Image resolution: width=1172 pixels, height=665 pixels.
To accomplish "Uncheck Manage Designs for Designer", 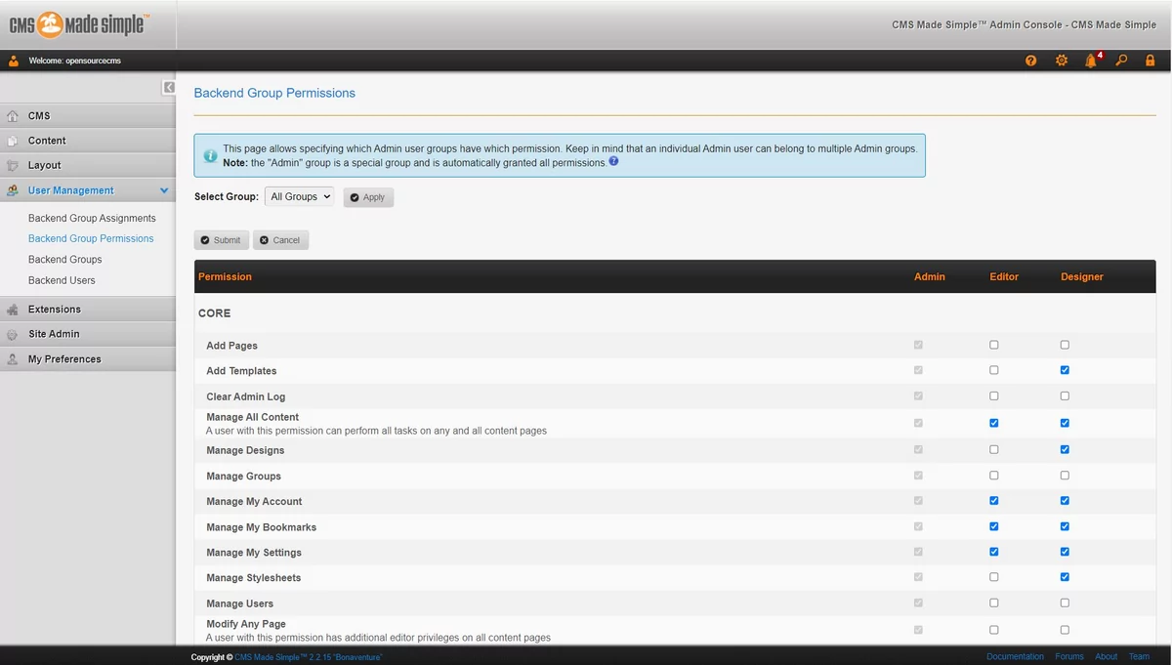I will (1065, 449).
